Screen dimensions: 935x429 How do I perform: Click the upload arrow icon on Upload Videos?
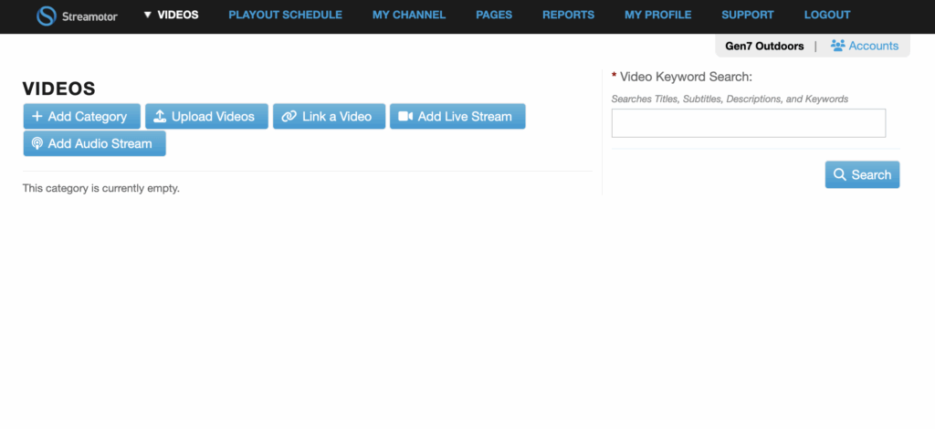[x=160, y=117]
